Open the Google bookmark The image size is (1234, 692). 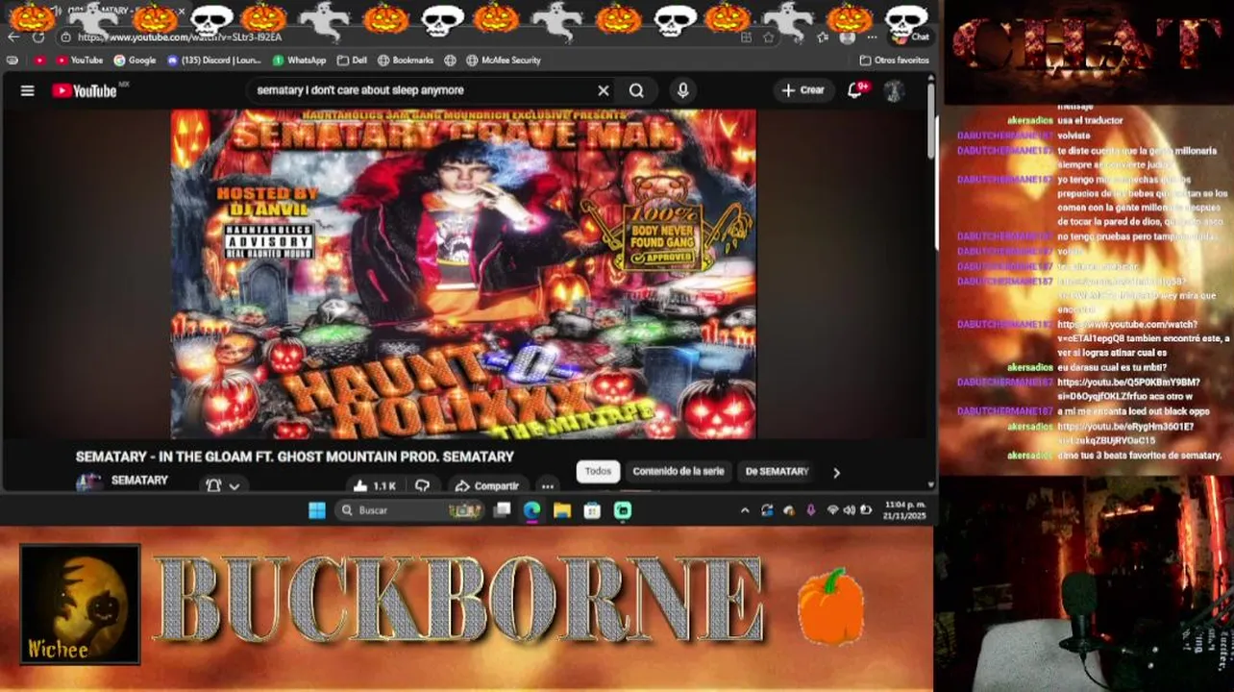click(135, 60)
